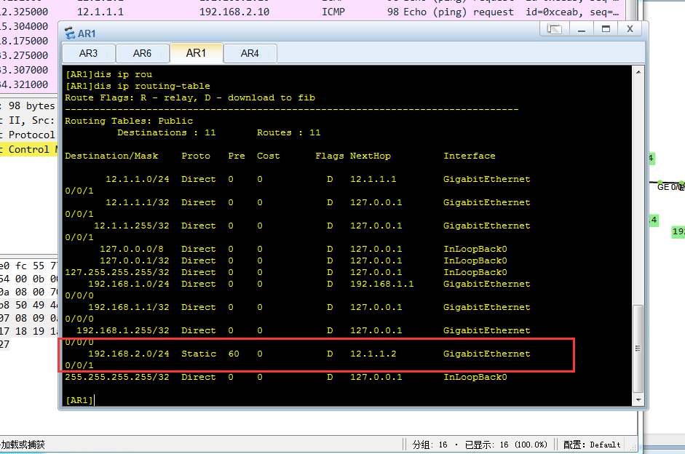Click the 'dis ip routing-table' command line
This screenshot has height=454, width=685.
click(x=138, y=86)
